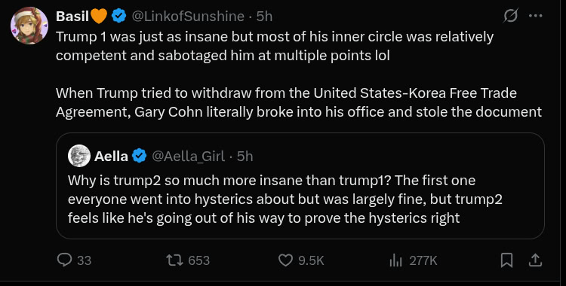Click Basil's blue verified badge

pyautogui.click(x=118, y=17)
